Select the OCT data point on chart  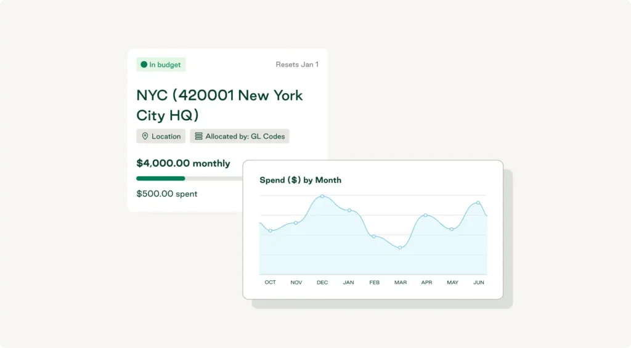(271, 230)
